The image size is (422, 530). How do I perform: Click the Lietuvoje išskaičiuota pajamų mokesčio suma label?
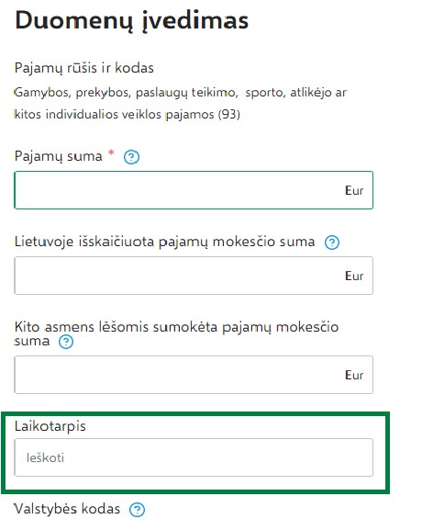tap(164, 242)
